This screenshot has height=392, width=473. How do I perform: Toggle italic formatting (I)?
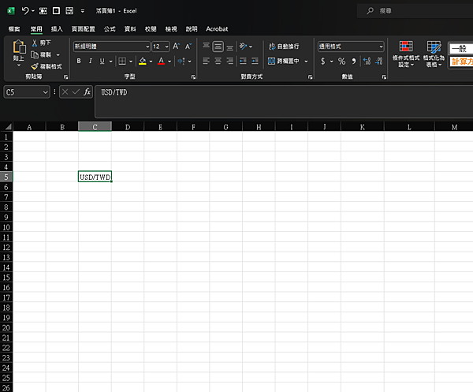pyautogui.click(x=91, y=62)
